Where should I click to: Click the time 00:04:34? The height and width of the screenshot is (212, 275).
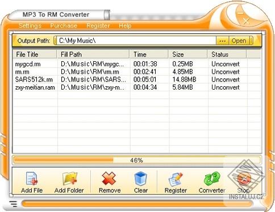coord(145,87)
